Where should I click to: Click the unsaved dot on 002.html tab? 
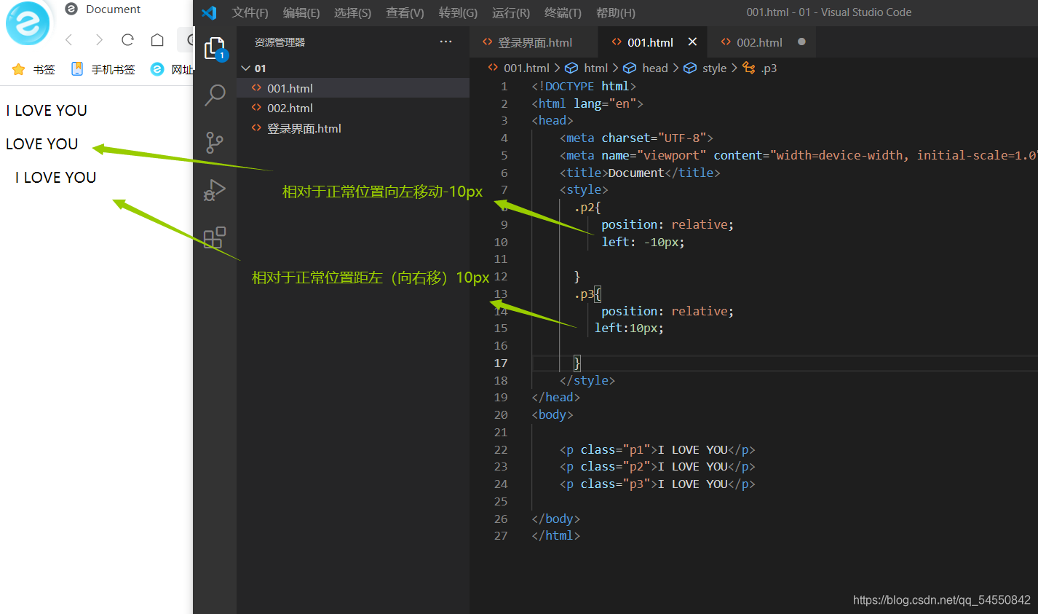click(x=801, y=42)
